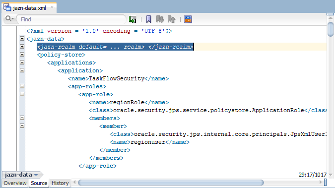Click the cursor position 29:17/1017 indicator
The image size is (335, 188).
point(312,175)
